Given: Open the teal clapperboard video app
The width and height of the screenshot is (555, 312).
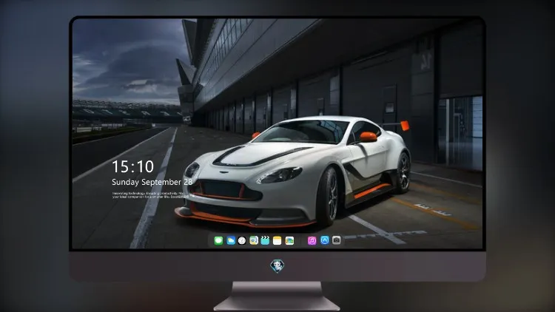Looking at the screenshot, I should point(265,240).
